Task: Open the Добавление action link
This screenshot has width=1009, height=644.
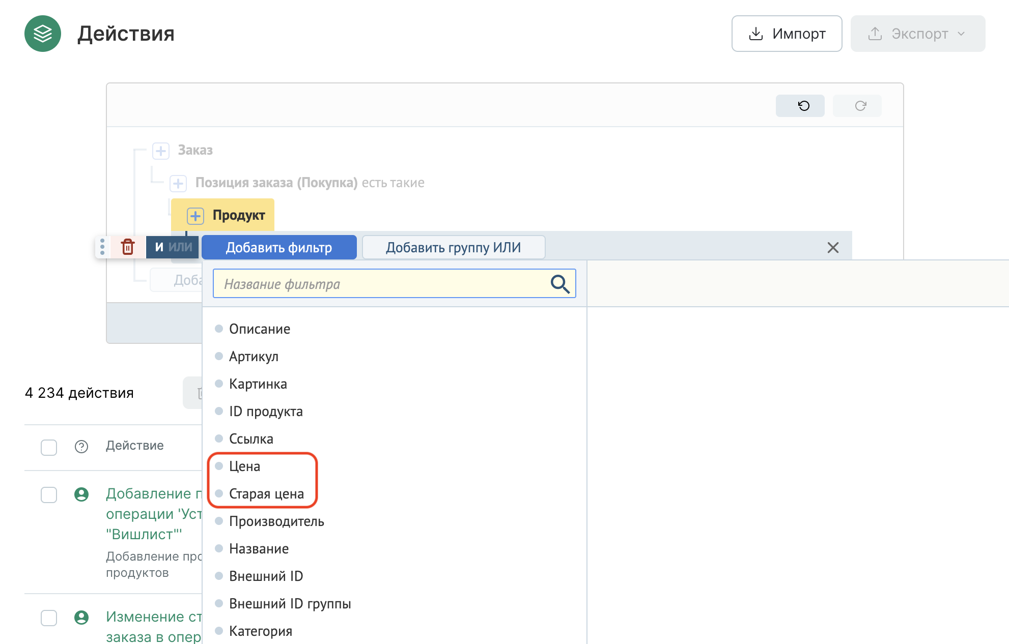Action: (x=154, y=514)
